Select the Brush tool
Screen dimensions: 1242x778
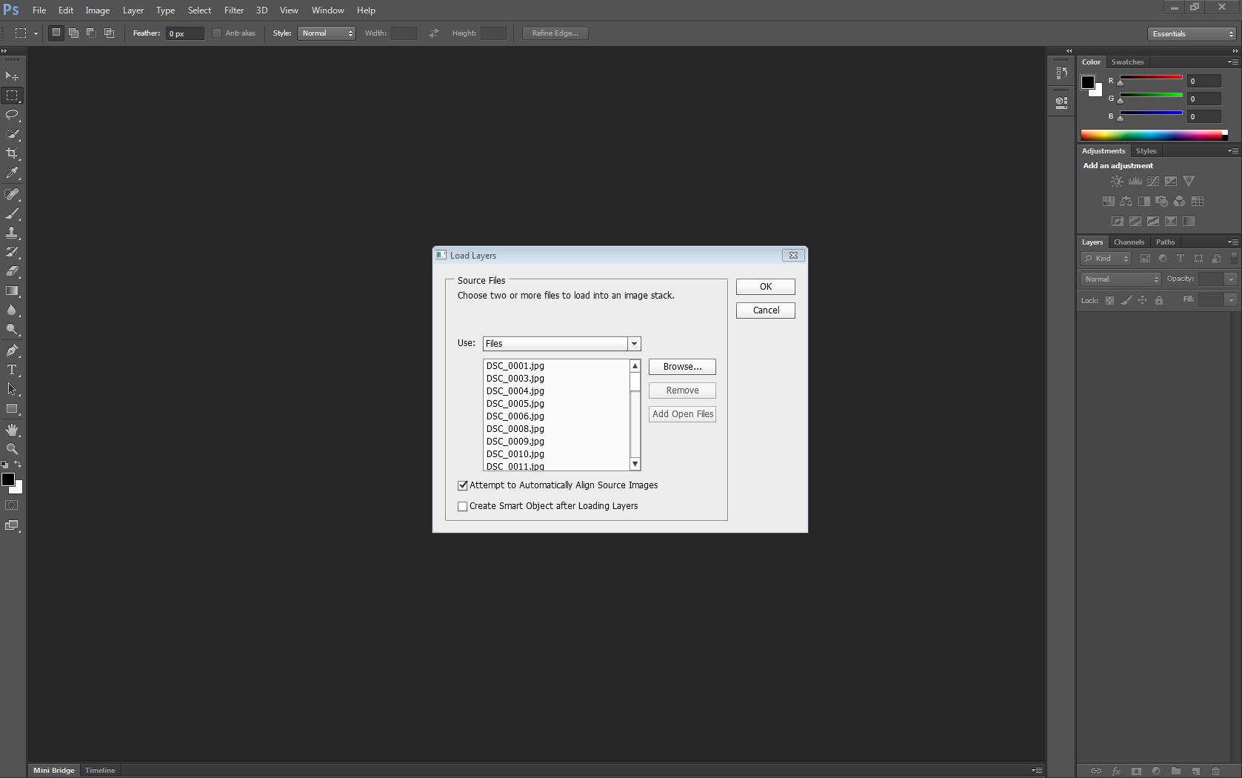coord(12,213)
